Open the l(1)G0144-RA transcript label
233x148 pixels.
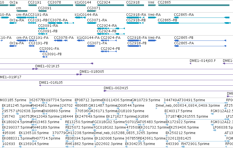click(86, 15)
